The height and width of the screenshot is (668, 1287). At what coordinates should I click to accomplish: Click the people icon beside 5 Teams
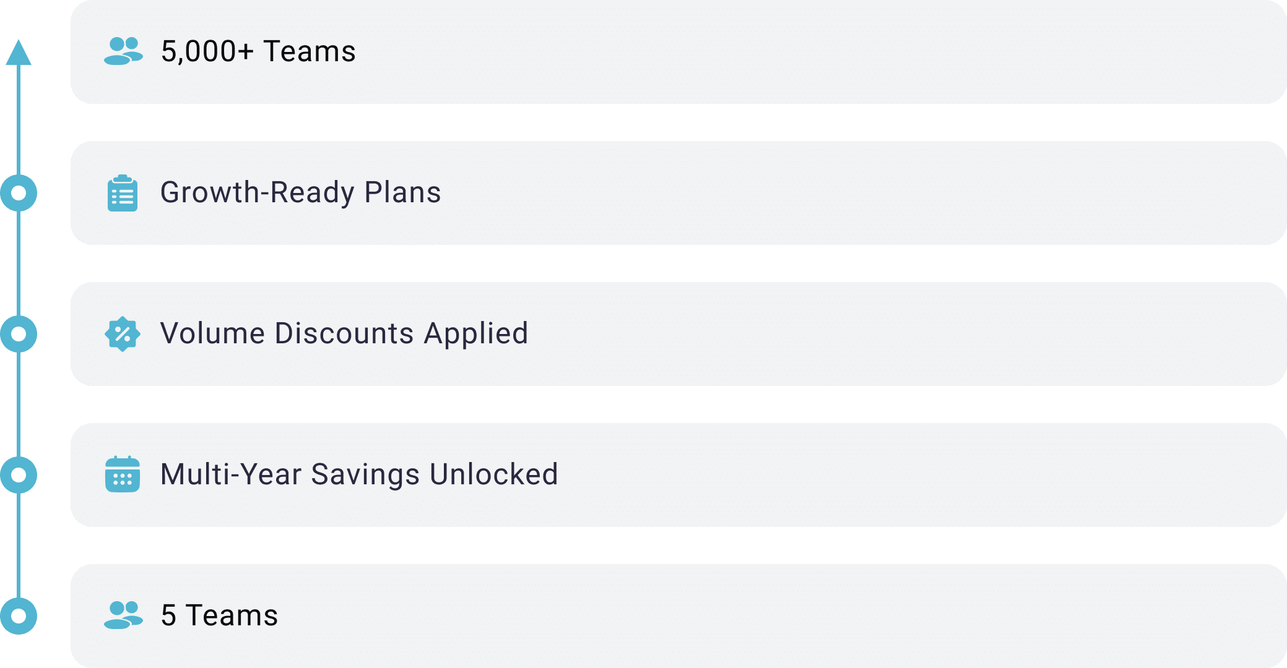[x=123, y=615]
